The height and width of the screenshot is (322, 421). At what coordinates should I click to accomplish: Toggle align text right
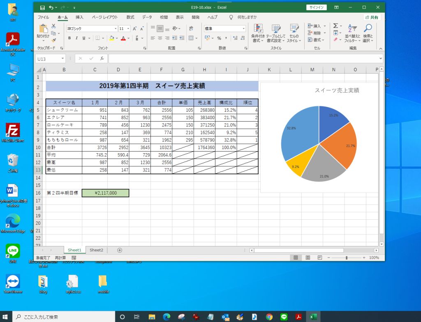(167, 38)
